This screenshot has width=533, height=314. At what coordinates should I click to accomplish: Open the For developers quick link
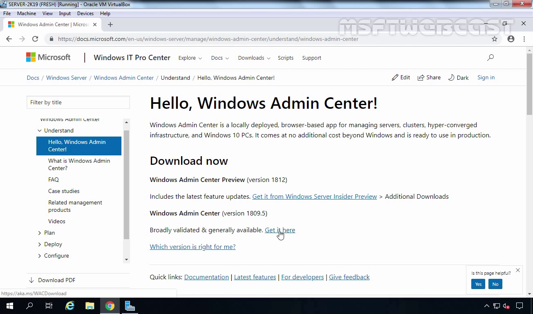(x=302, y=277)
